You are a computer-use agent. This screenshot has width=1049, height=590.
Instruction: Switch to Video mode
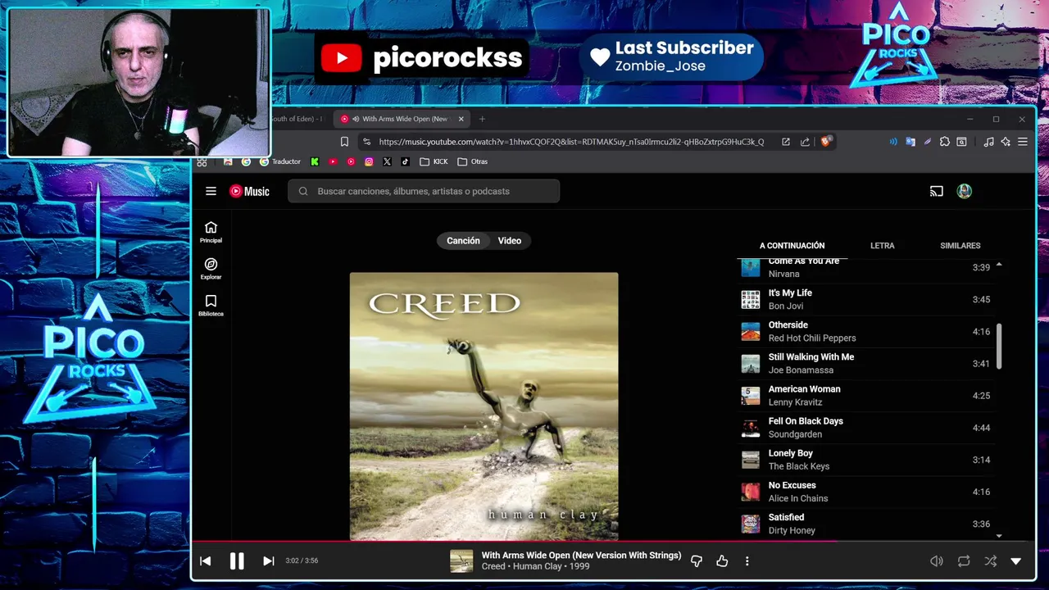510,240
